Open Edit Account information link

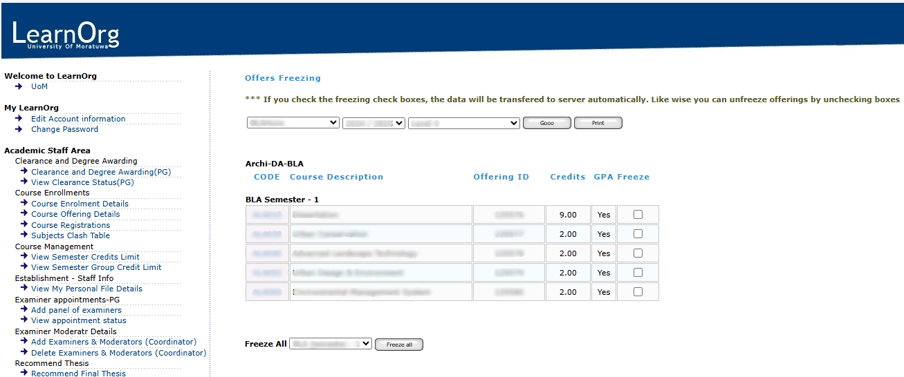click(x=78, y=119)
